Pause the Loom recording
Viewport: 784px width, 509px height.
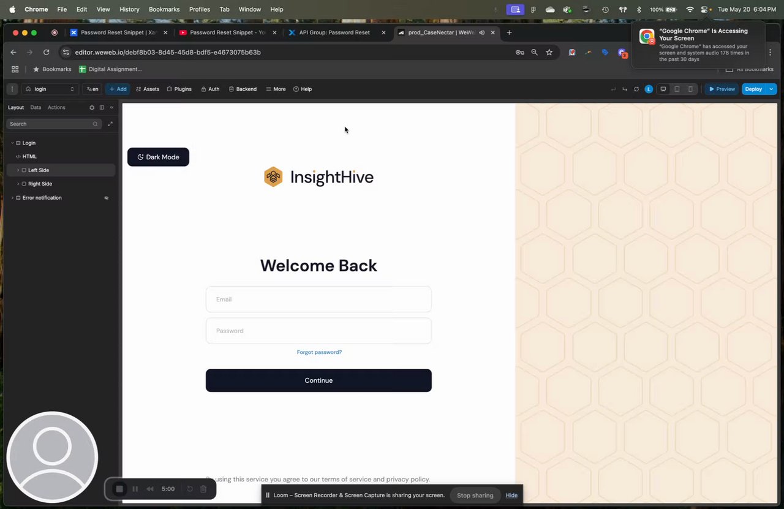[x=135, y=489]
